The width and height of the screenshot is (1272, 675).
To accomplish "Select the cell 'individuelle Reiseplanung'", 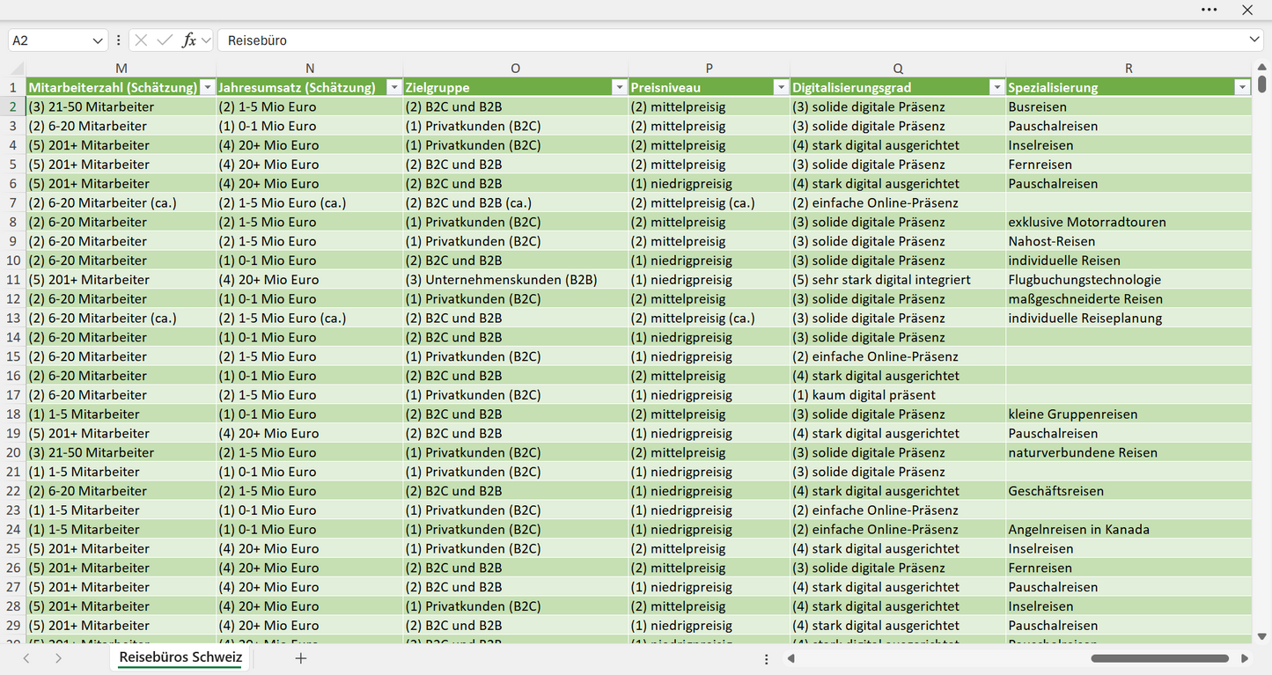I will (1129, 319).
